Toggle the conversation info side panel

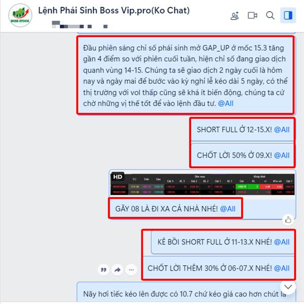click(x=288, y=15)
